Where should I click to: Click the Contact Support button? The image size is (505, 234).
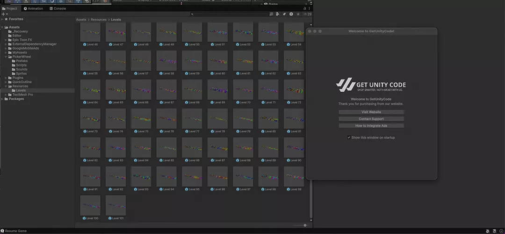click(371, 119)
